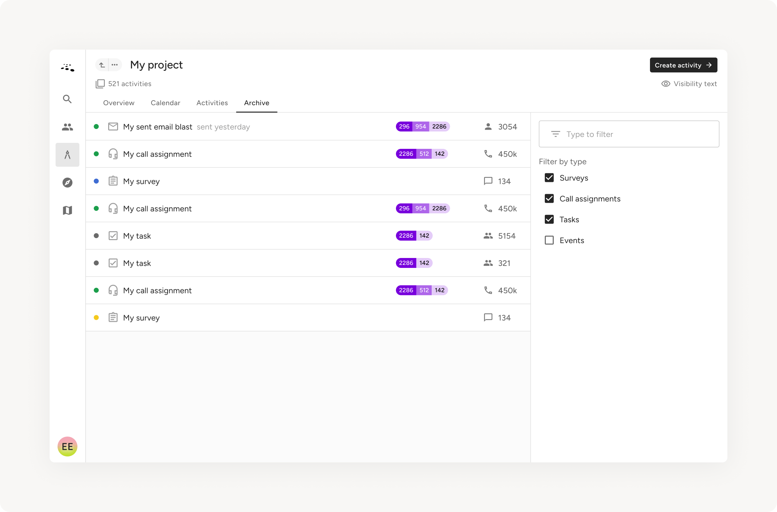
Task: Open the explore compass sidebar icon
Action: click(x=67, y=183)
